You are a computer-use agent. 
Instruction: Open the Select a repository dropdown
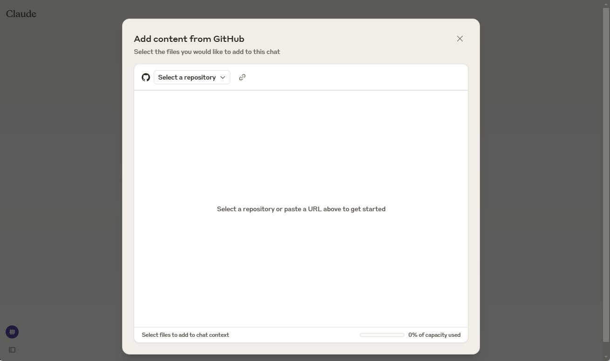pyautogui.click(x=192, y=77)
